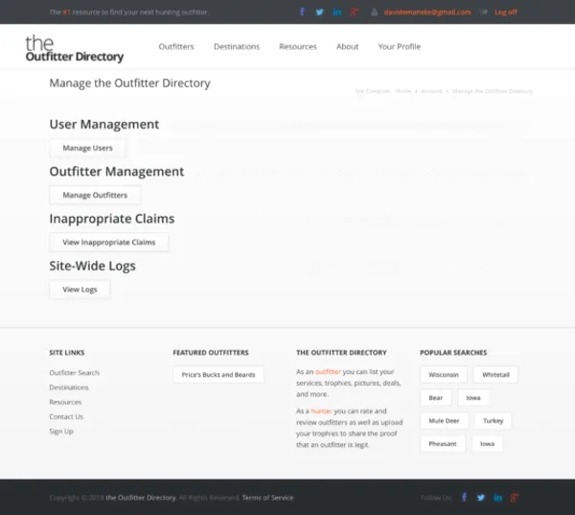
Task: Open the LinkedIn icon in the top bar
Action: 337,12
